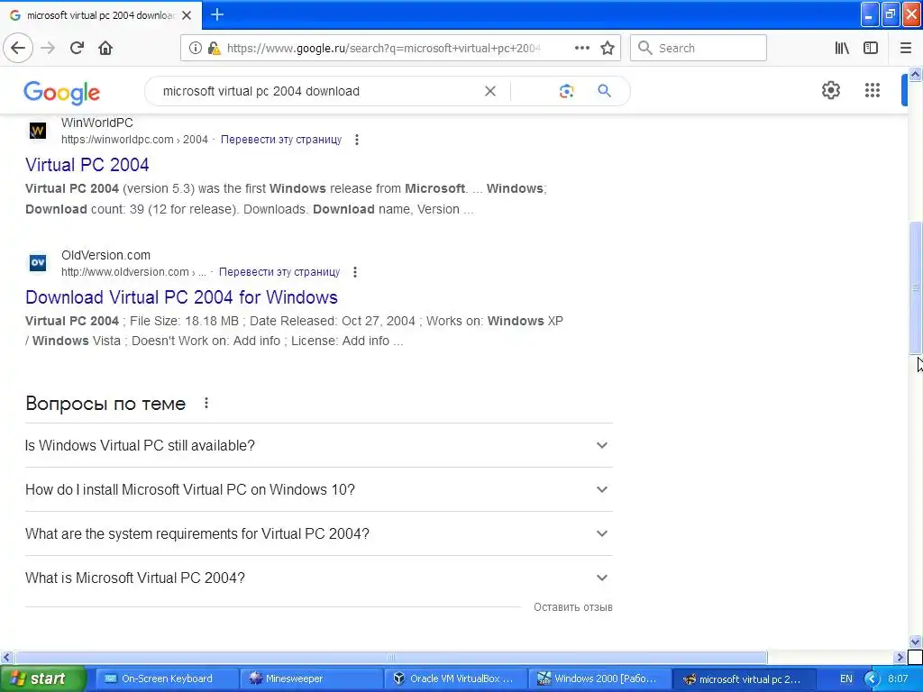Translate the OldVersion.com page

(279, 272)
